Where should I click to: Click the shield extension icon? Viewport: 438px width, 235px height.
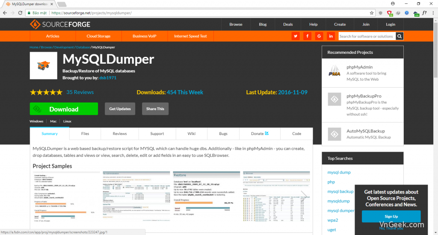(380, 13)
